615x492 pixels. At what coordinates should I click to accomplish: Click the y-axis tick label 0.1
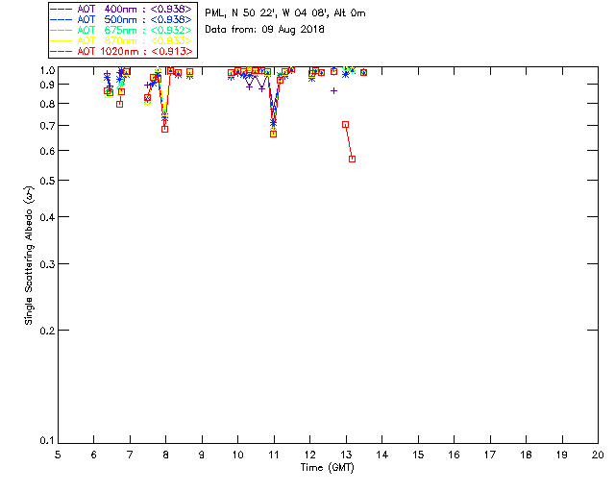47,441
